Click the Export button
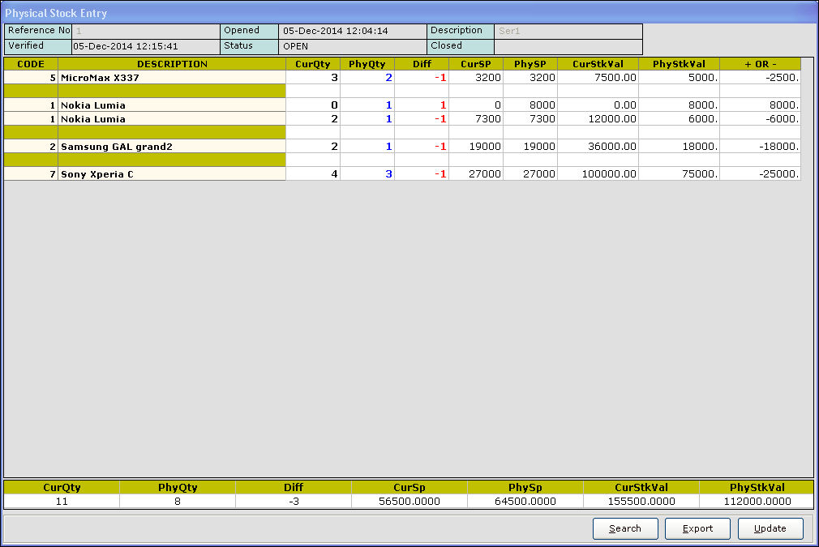 (x=697, y=528)
